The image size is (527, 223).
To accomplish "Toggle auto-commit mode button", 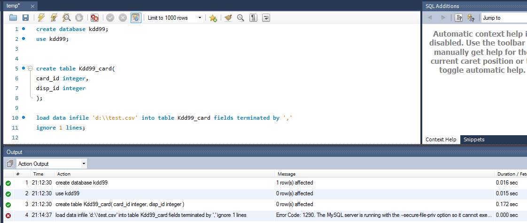I will pyautogui.click(x=135, y=18).
